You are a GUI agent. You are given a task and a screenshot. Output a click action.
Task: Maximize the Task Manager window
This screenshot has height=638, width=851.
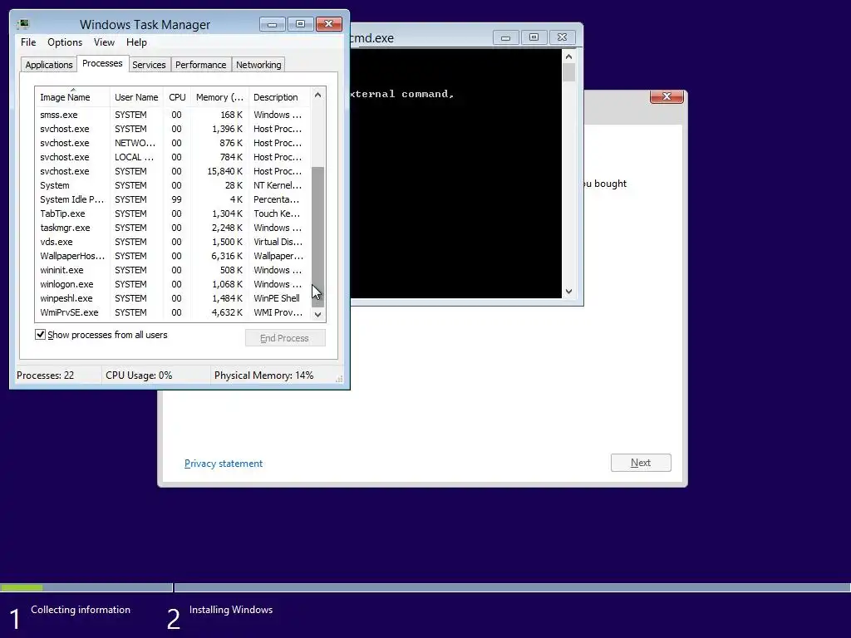pos(301,24)
